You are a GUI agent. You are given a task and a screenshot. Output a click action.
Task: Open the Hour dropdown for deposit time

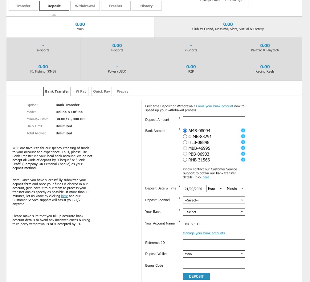click(215, 189)
